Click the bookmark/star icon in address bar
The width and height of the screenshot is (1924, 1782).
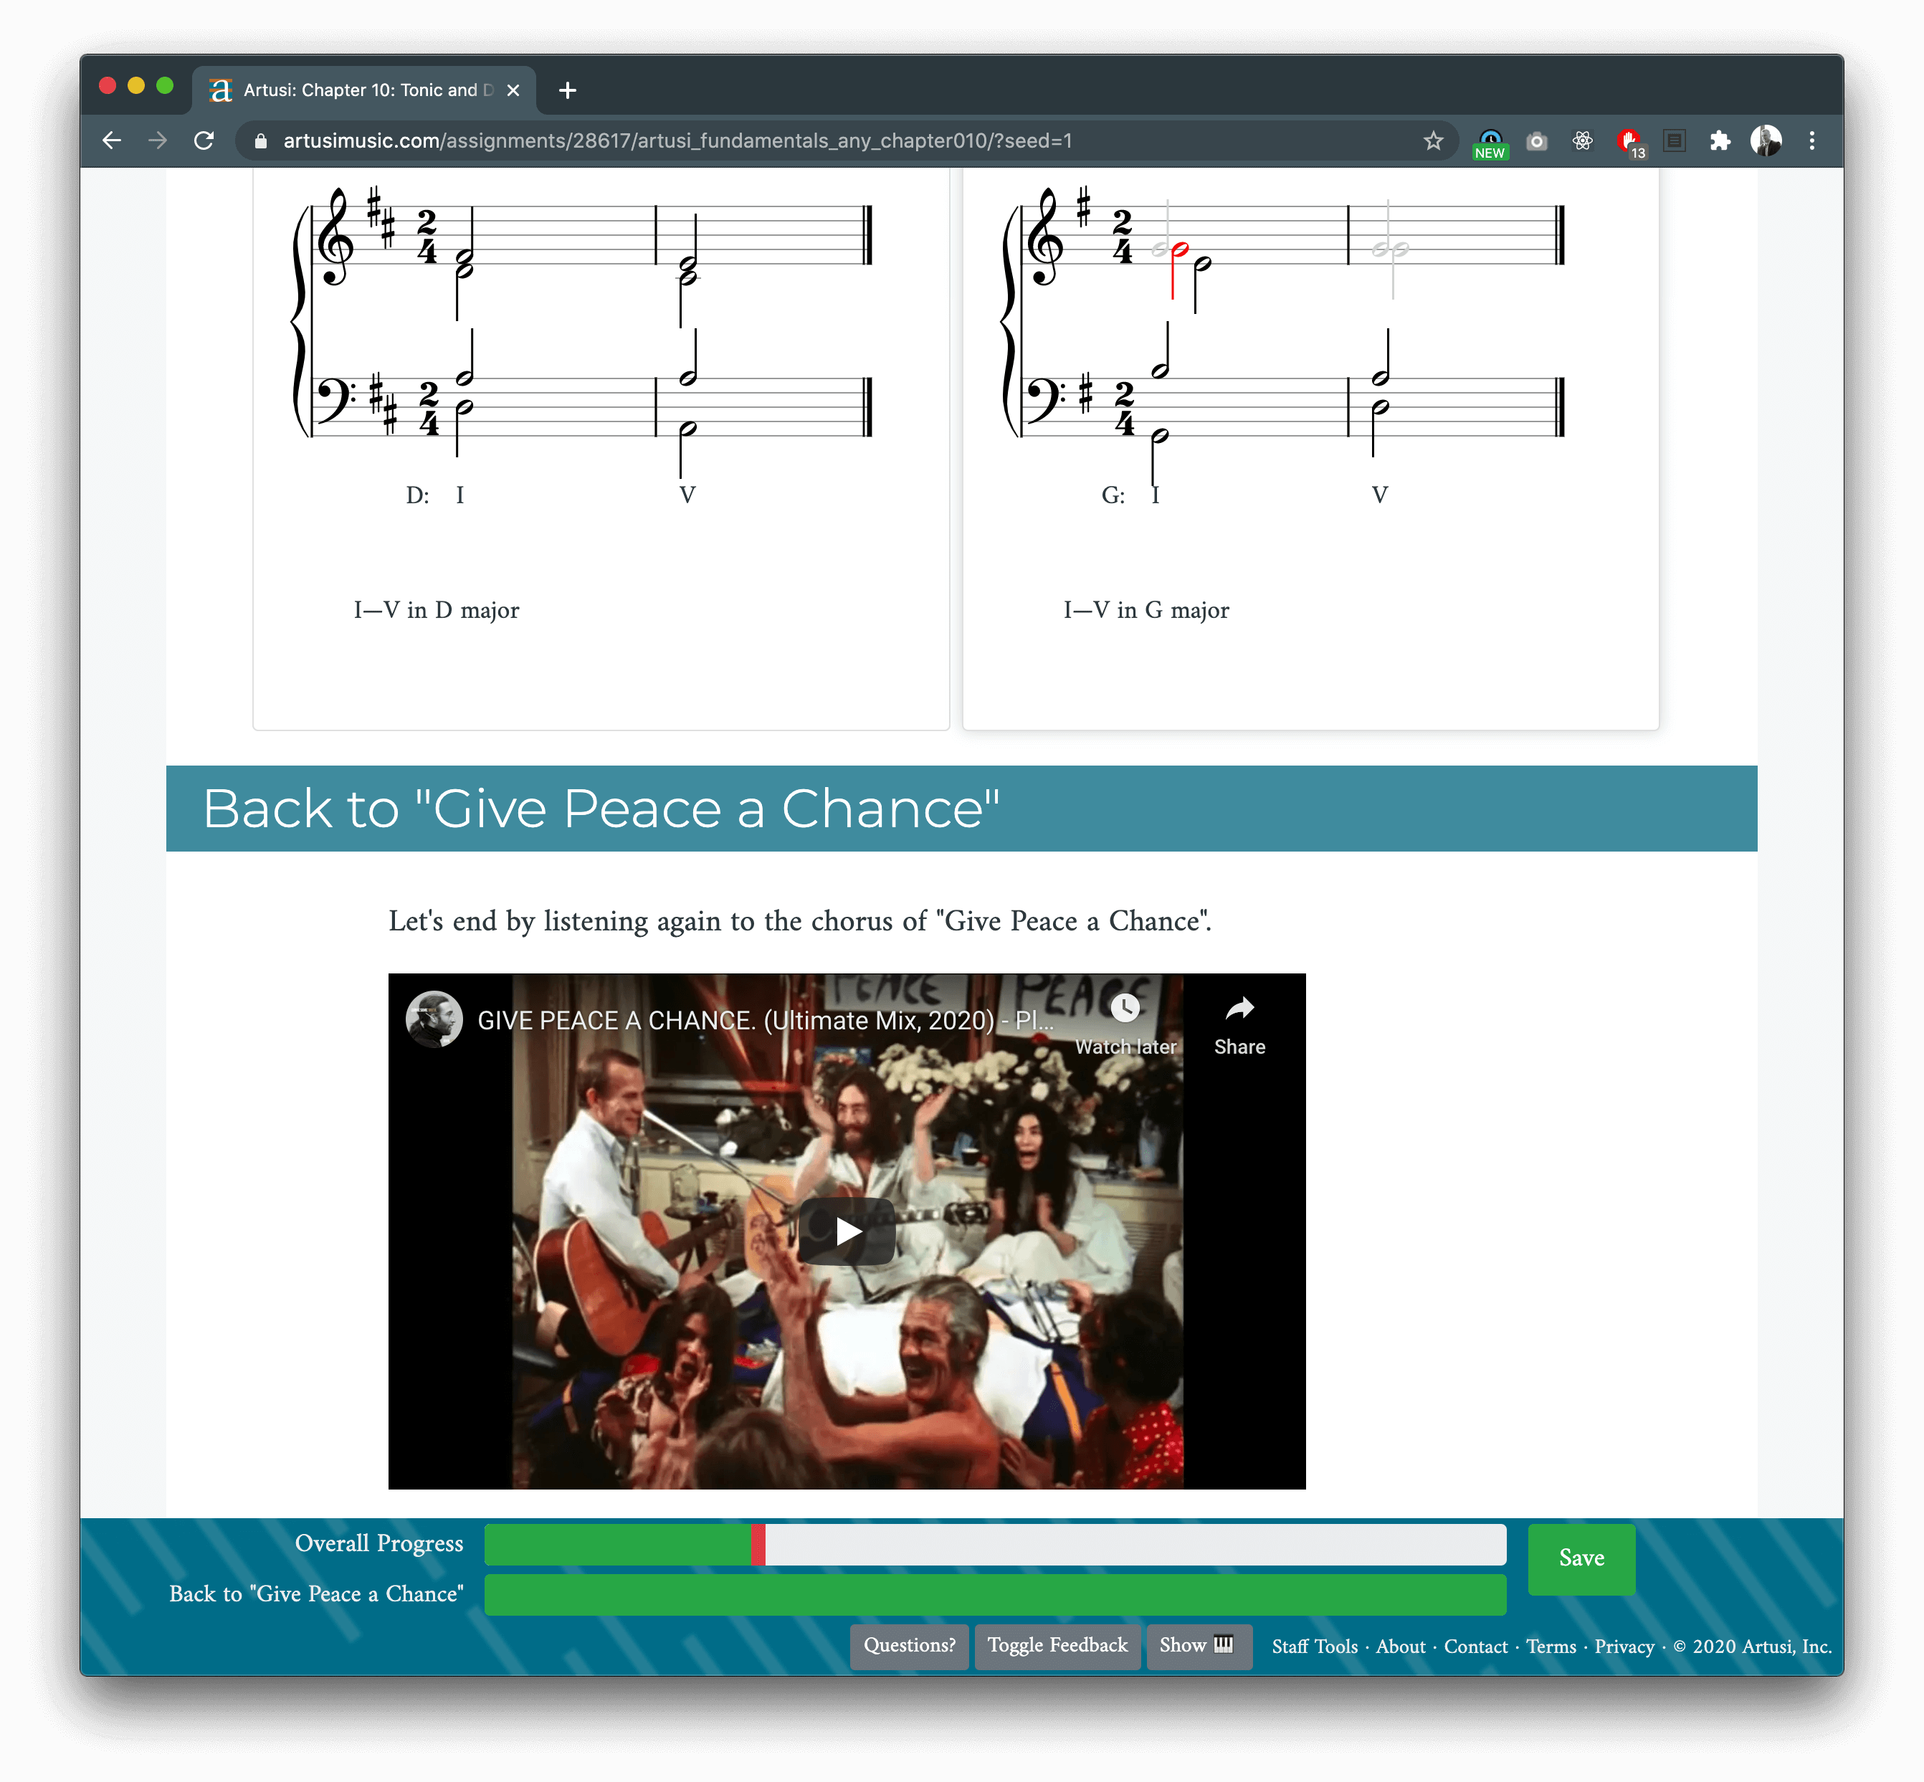[x=1432, y=140]
